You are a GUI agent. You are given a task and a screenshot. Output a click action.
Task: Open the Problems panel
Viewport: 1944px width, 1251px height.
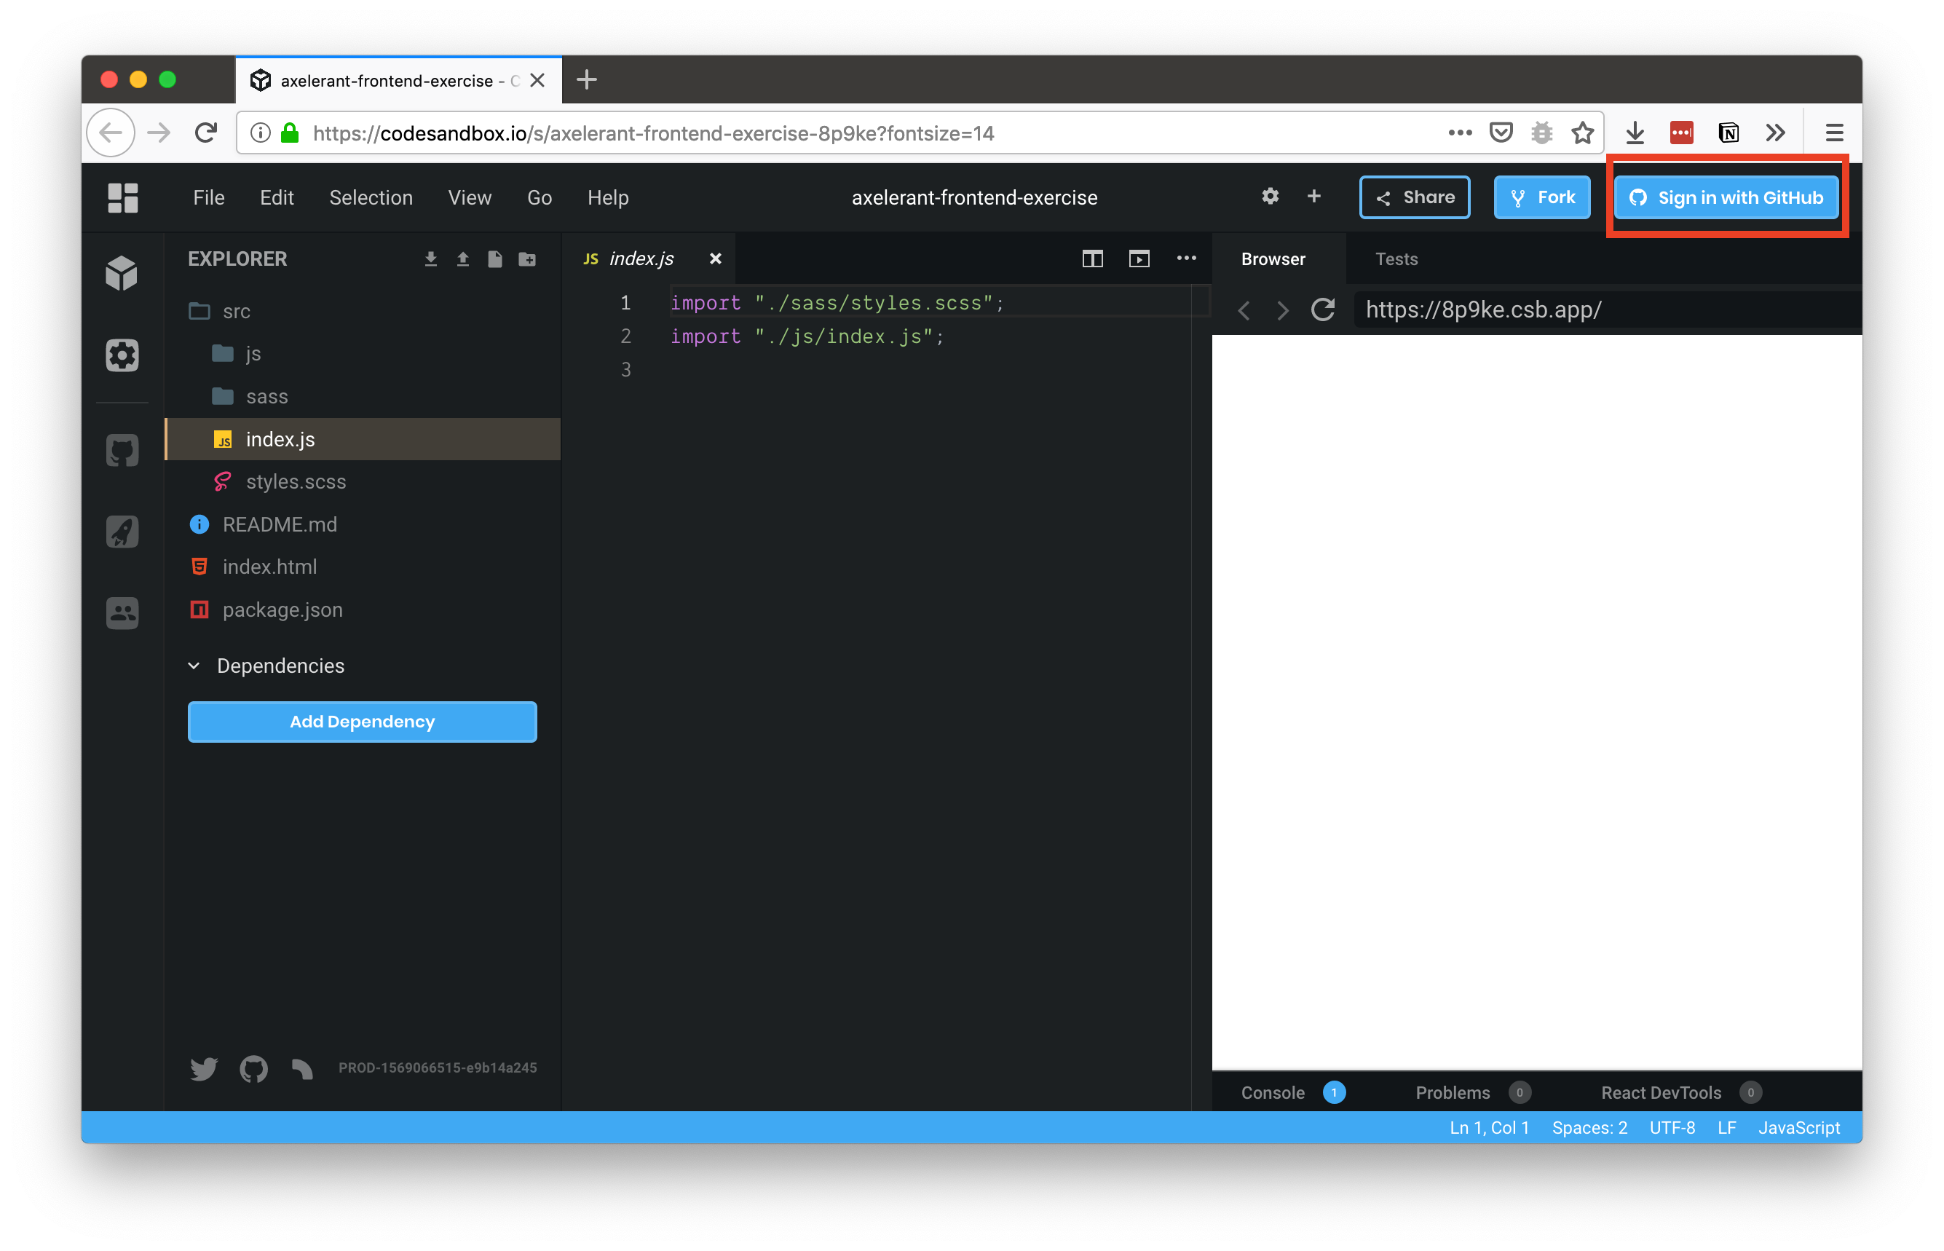click(1472, 1092)
